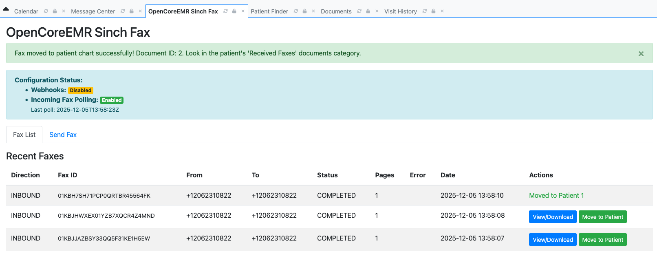This screenshot has width=657, height=254.
Task: Click the Actions column header
Action: point(541,175)
